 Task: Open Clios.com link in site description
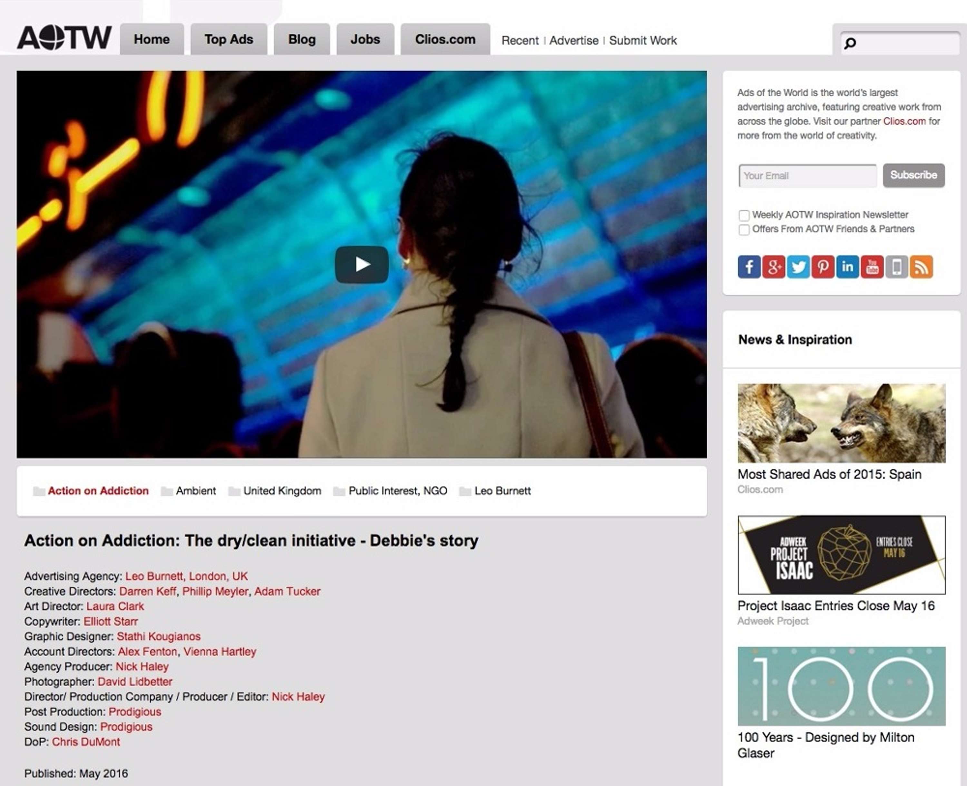[904, 121]
